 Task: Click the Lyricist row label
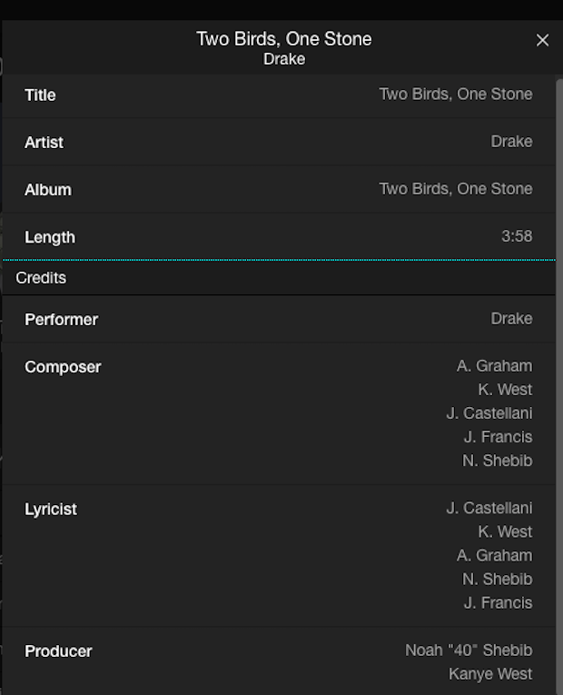tap(51, 510)
